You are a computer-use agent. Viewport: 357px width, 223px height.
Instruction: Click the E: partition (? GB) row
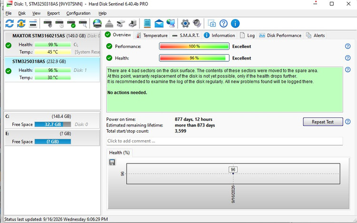click(x=52, y=137)
